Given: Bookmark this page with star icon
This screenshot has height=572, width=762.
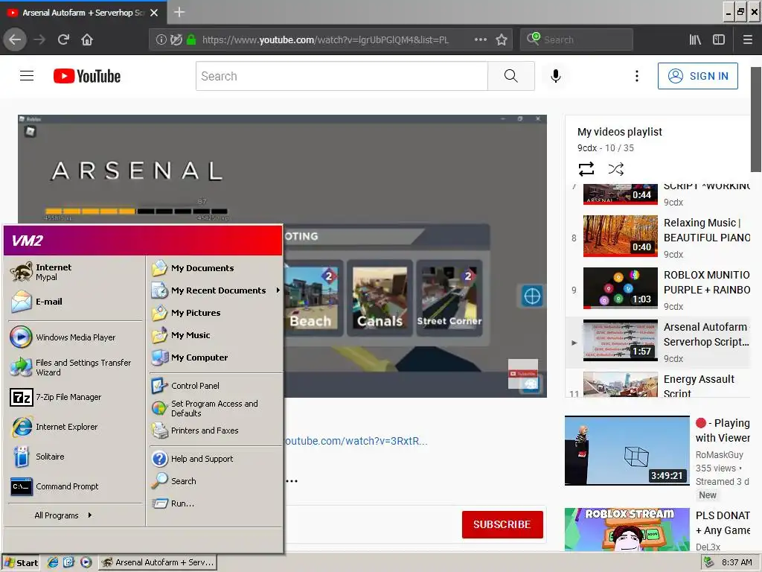Looking at the screenshot, I should pyautogui.click(x=502, y=39).
